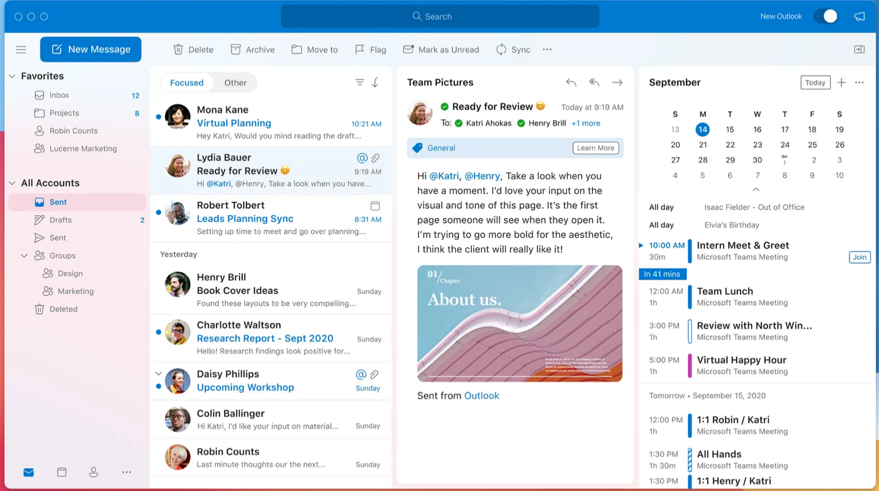Open the About us image attachment

pos(519,323)
